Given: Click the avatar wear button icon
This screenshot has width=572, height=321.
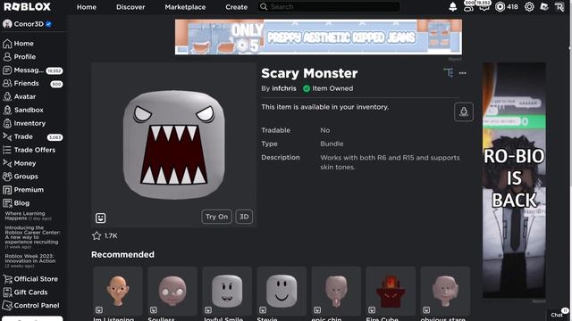Looking at the screenshot, I should tap(464, 111).
